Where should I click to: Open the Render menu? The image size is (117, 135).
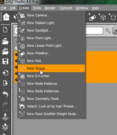(50, 8)
